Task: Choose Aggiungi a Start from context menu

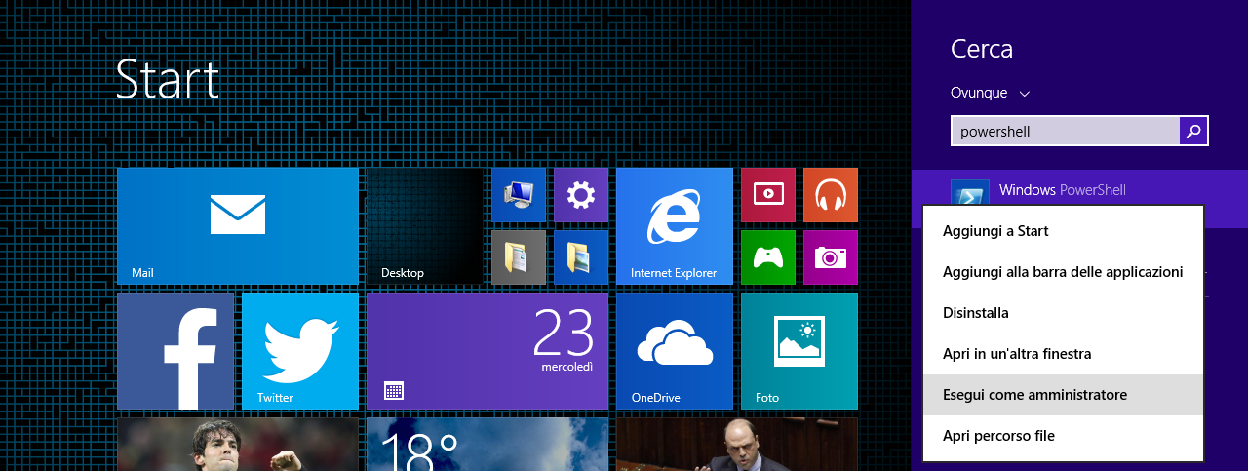Action: 1063,231
